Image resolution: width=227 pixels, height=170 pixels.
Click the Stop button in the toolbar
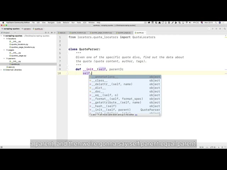click(220, 29)
